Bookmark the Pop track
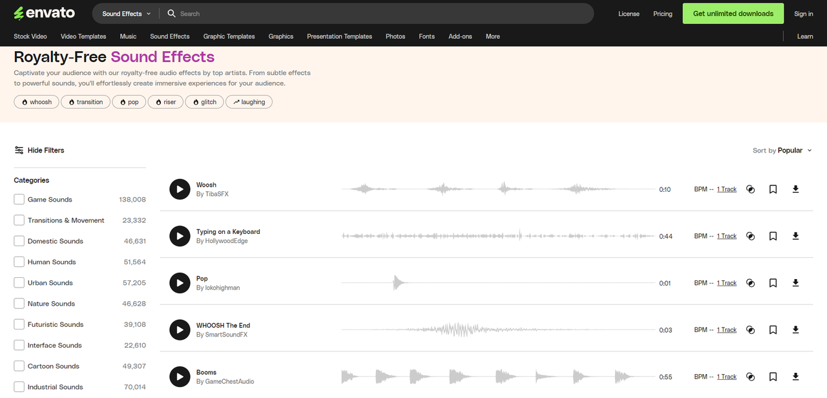 [773, 283]
